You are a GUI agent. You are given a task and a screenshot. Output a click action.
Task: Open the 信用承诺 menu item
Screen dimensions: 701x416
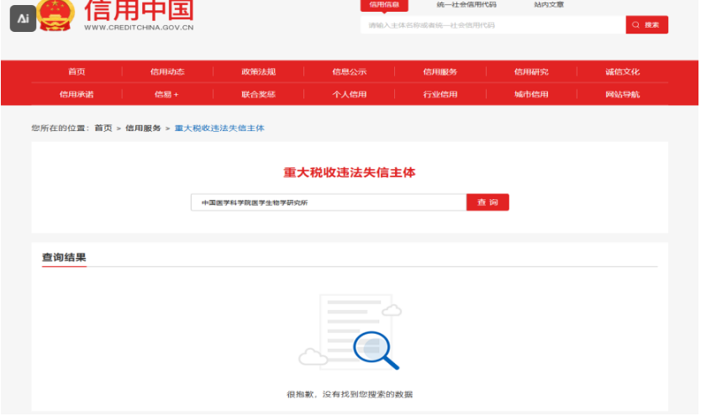tap(76, 94)
